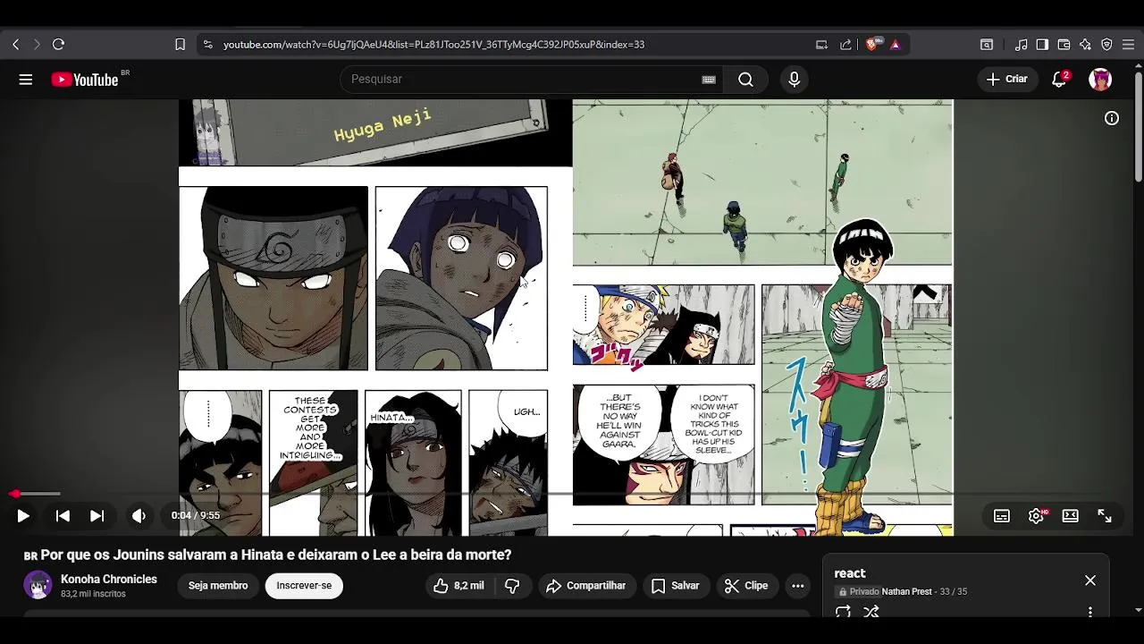Toggle the browser sidebar panel
The width and height of the screenshot is (1144, 644).
(1042, 44)
